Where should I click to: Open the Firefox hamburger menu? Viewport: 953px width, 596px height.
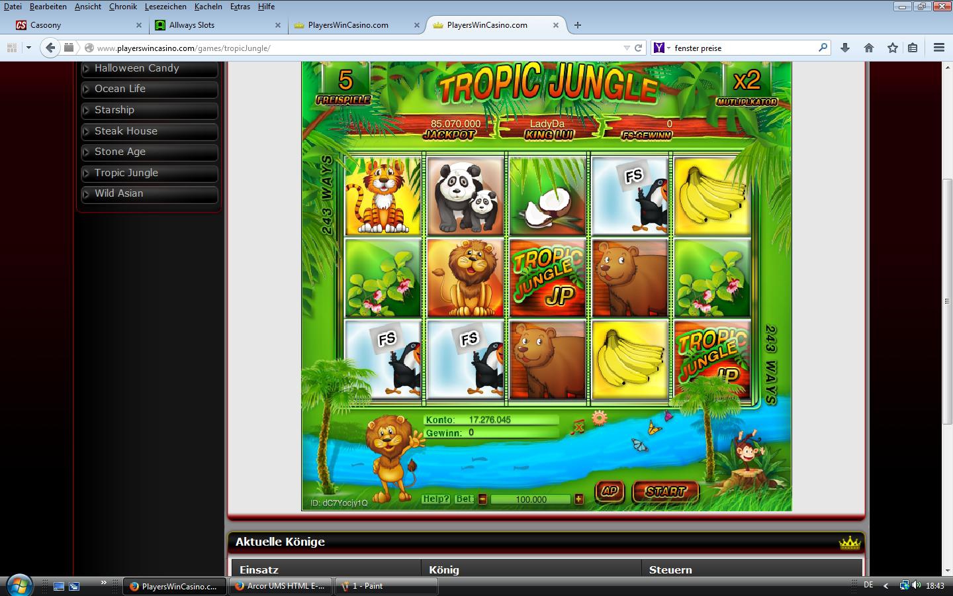(938, 48)
